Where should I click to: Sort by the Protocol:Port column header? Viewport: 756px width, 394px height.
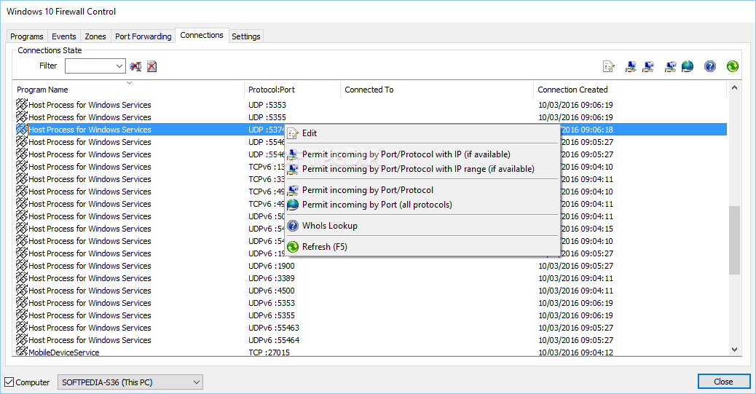[x=292, y=90]
